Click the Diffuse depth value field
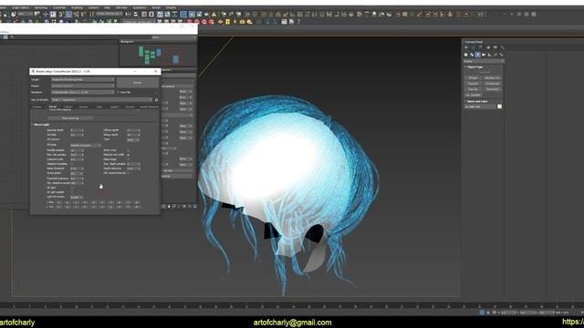 tap(134, 130)
